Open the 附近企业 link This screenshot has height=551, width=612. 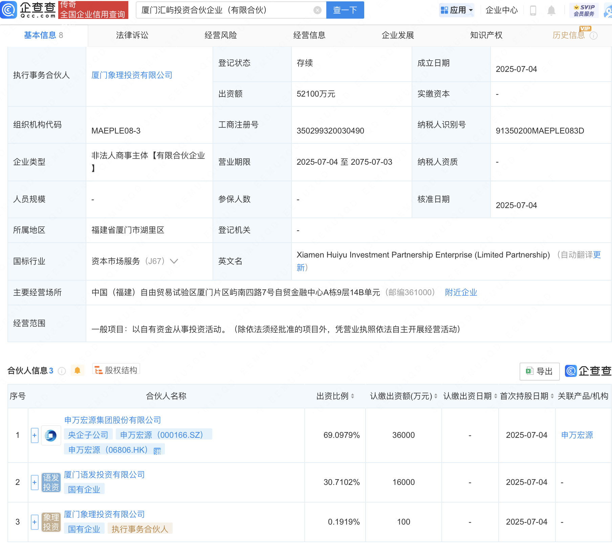pos(461,292)
